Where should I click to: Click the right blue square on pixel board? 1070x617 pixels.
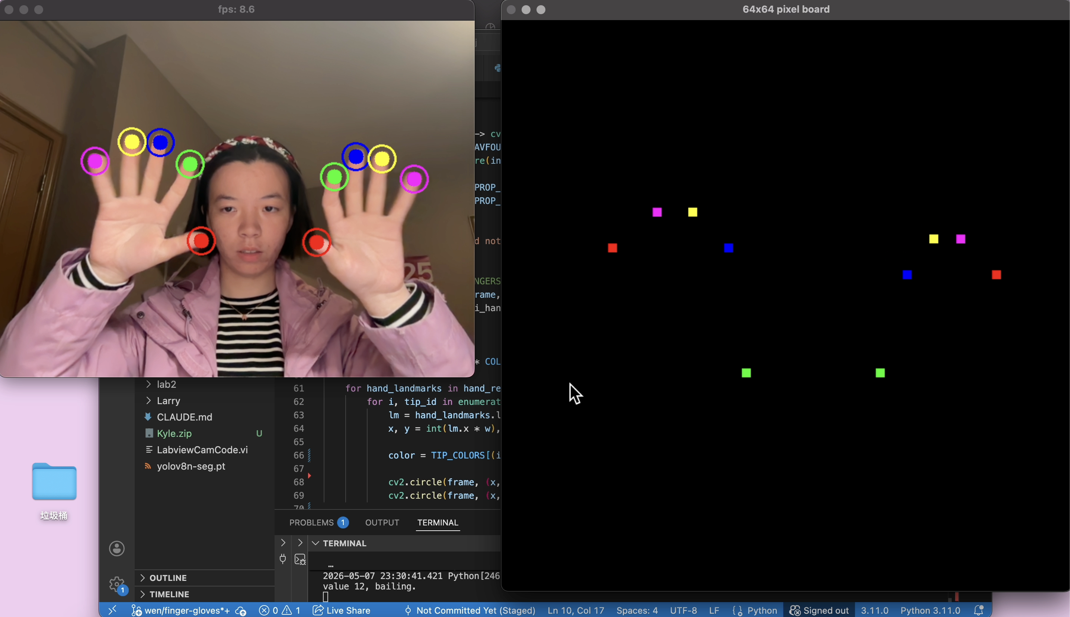tap(907, 275)
